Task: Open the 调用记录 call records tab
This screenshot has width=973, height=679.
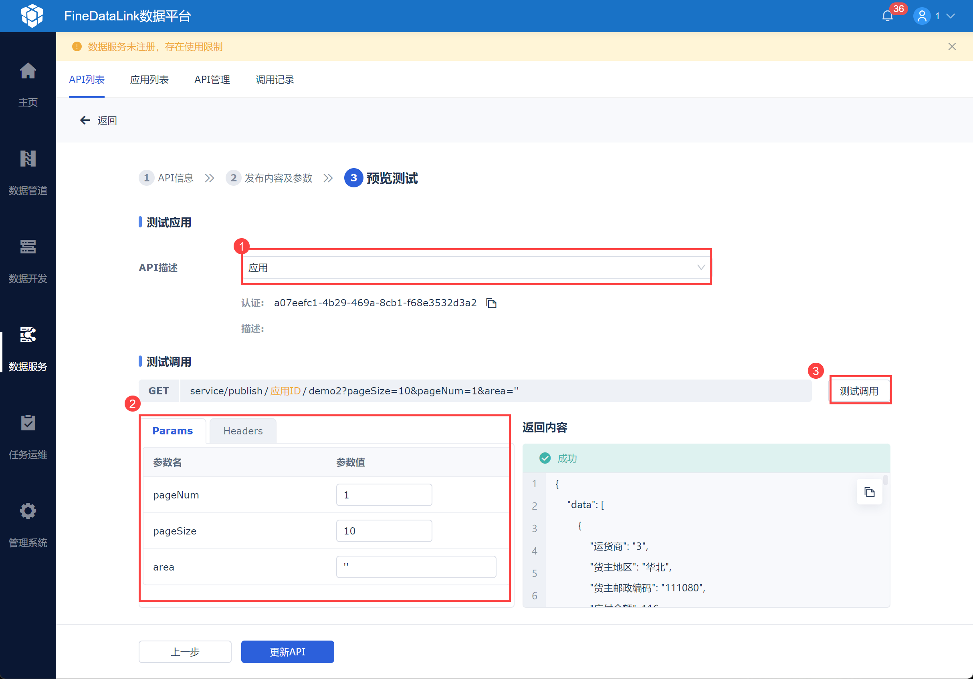Action: point(275,80)
